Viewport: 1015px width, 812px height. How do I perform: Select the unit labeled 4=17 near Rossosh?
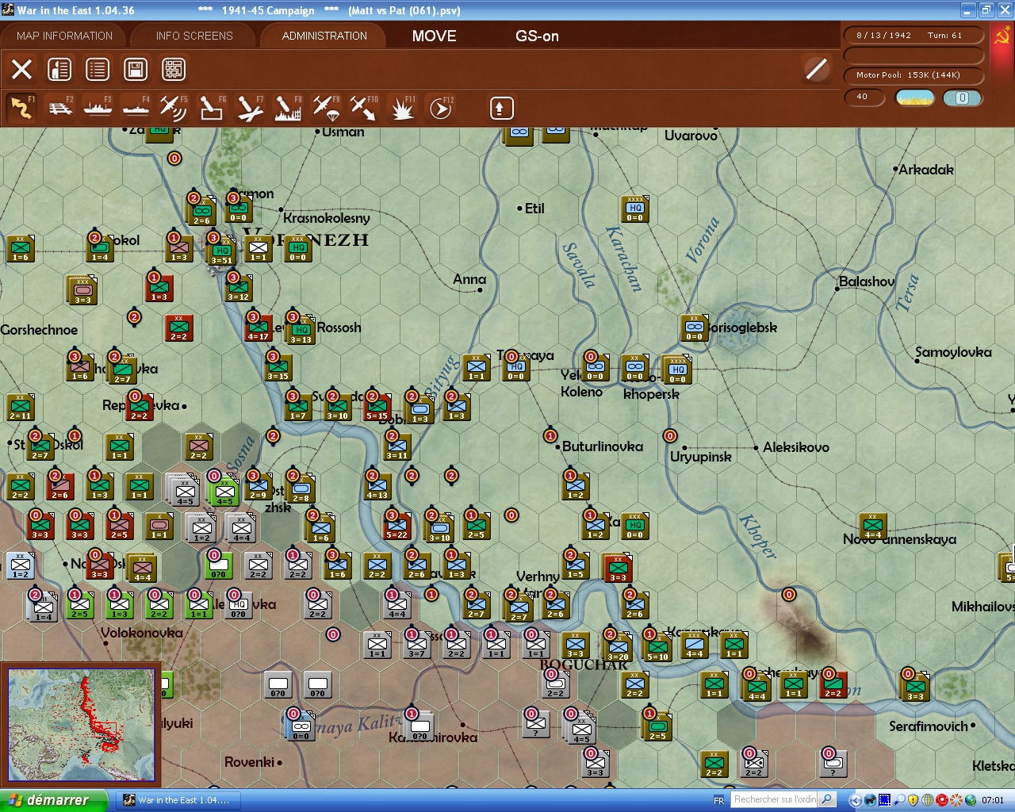click(259, 328)
